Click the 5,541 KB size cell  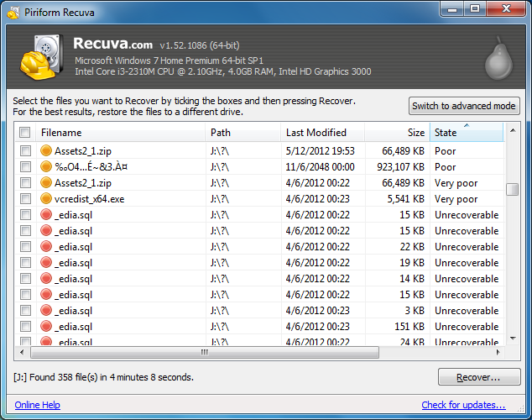(x=406, y=199)
